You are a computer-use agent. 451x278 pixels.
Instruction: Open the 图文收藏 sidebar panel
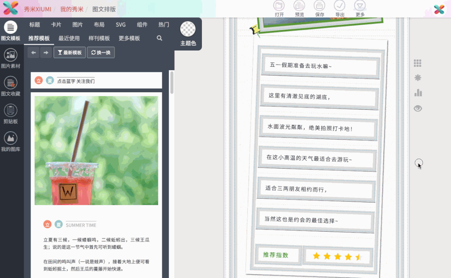coord(10,86)
